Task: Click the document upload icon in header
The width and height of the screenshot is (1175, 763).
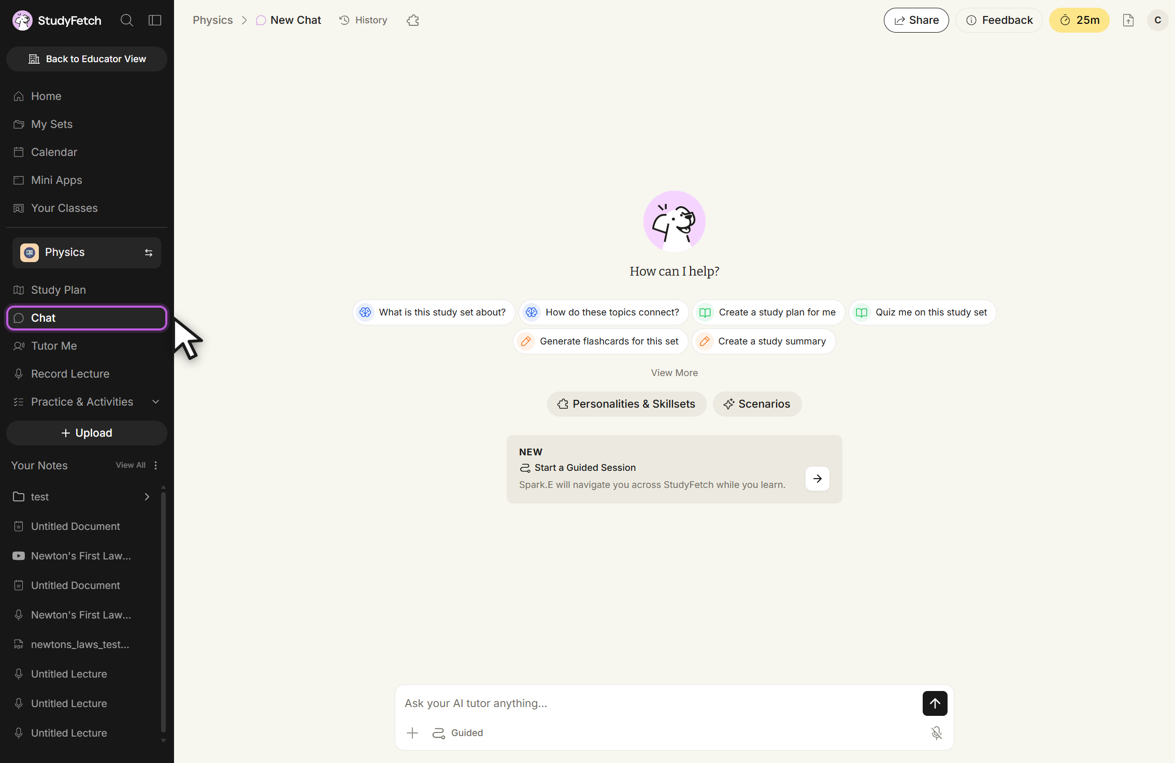Action: [1128, 20]
